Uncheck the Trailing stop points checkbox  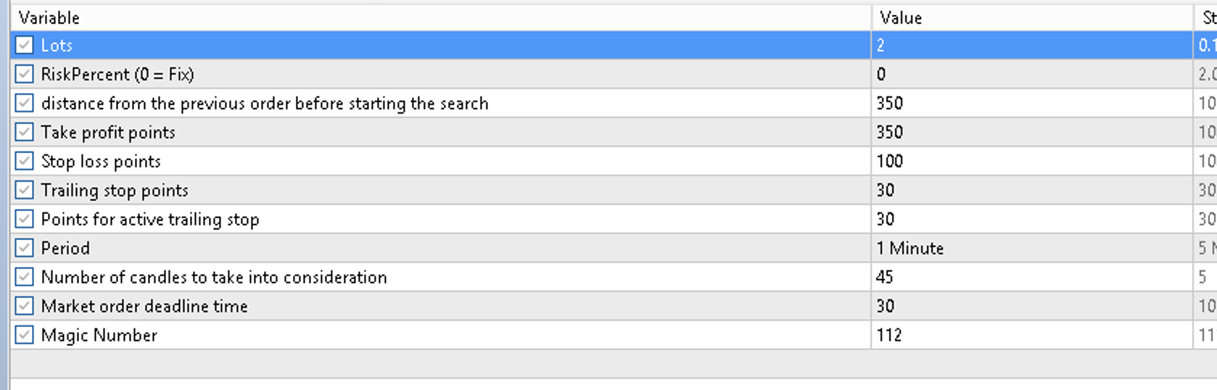[x=24, y=190]
